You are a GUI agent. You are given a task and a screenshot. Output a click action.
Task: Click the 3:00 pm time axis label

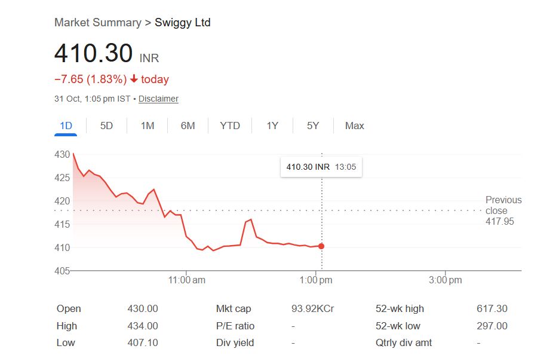(446, 280)
